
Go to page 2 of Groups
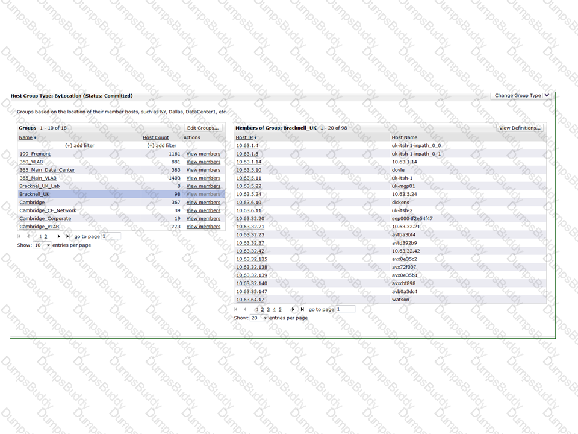[46, 237]
